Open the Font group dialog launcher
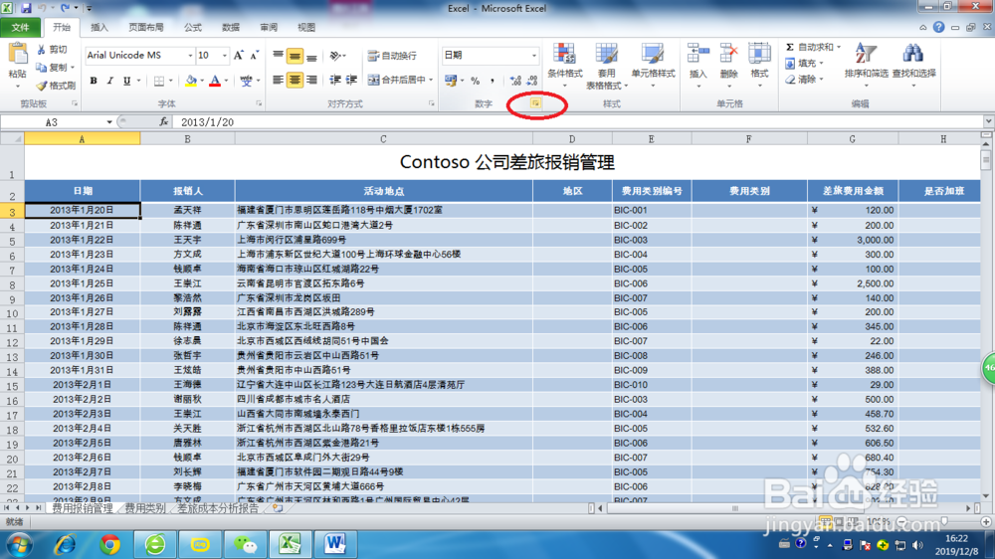The width and height of the screenshot is (995, 559). point(259,102)
